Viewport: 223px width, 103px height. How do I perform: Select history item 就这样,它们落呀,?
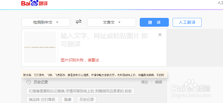coord(42,100)
